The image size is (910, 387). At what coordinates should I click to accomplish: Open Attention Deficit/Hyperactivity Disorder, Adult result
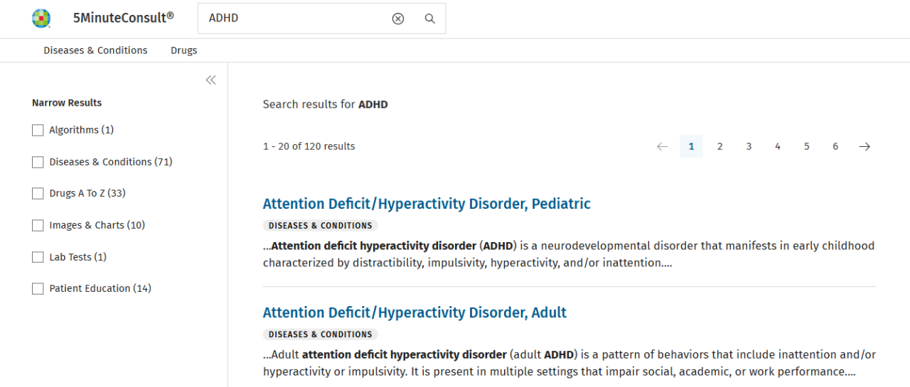pos(414,312)
